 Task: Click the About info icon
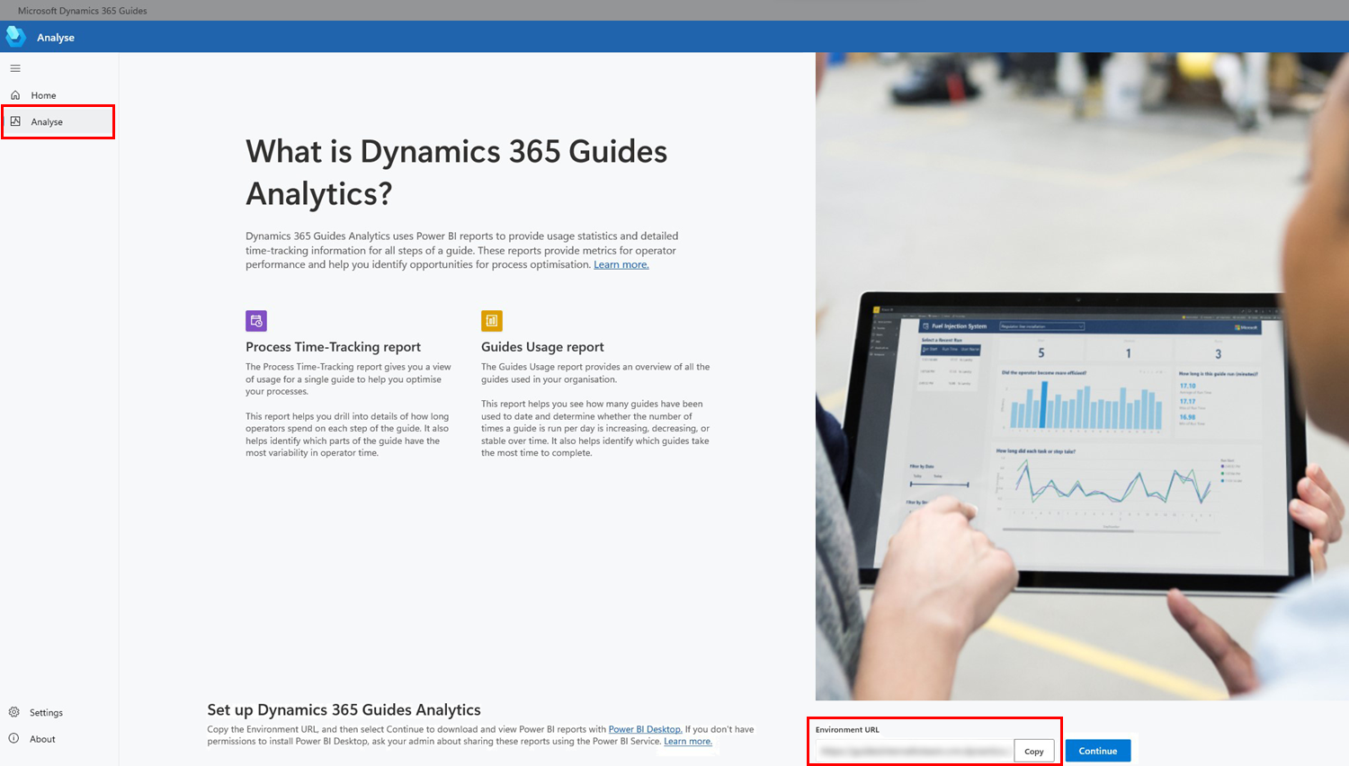pyautogui.click(x=14, y=739)
